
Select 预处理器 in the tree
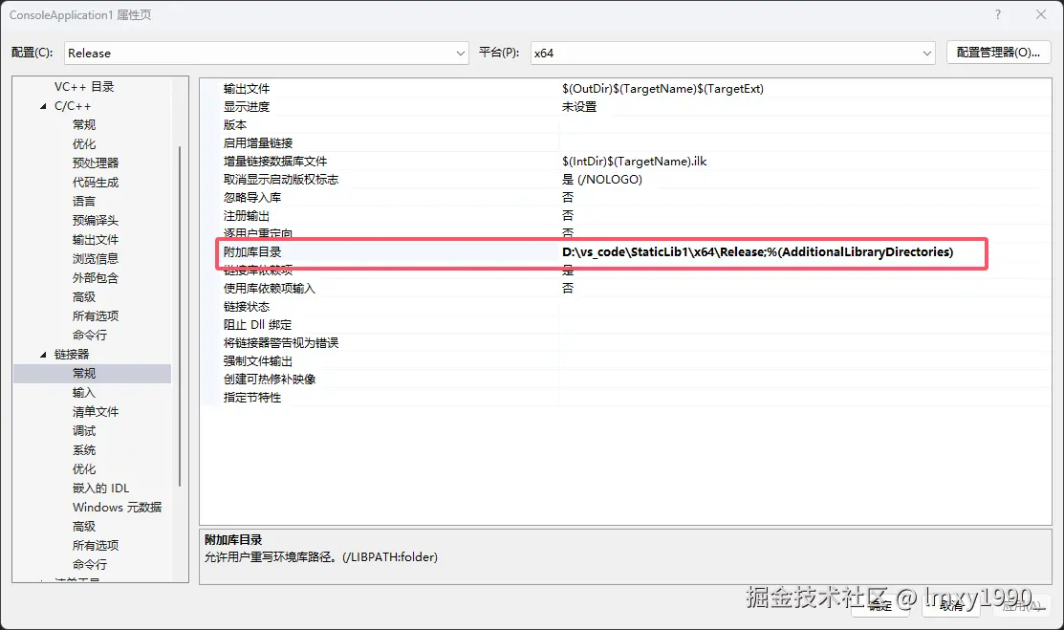tap(96, 163)
